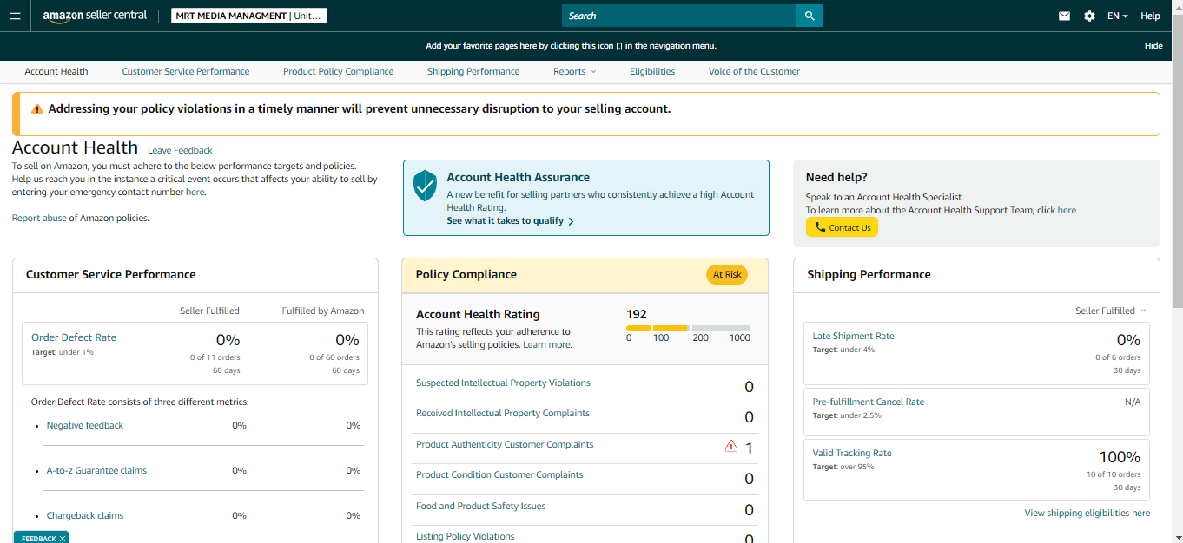Image resolution: width=1183 pixels, height=543 pixels.
Task: Click the emergency contact 'here' link
Action: coord(195,192)
